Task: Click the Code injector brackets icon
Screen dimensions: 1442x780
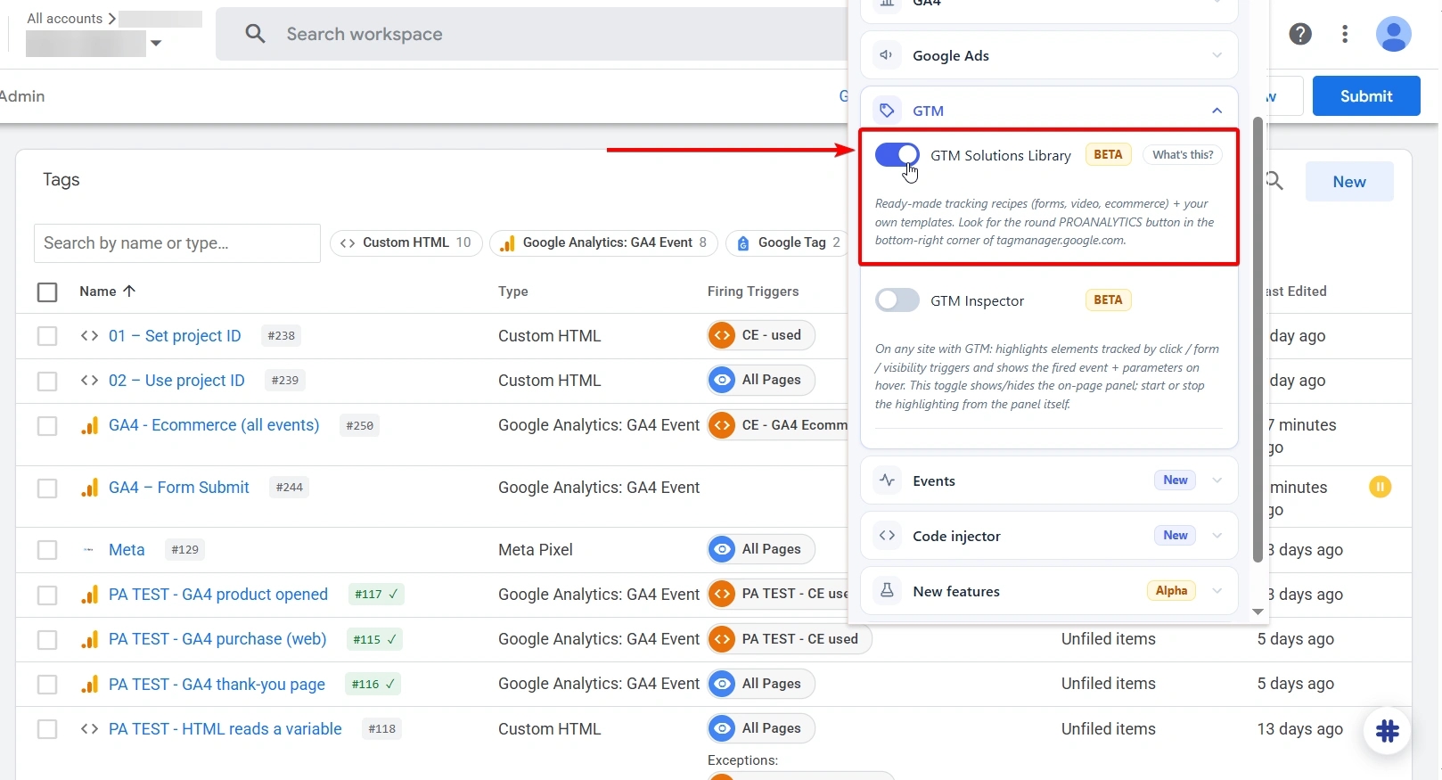Action: pos(887,536)
